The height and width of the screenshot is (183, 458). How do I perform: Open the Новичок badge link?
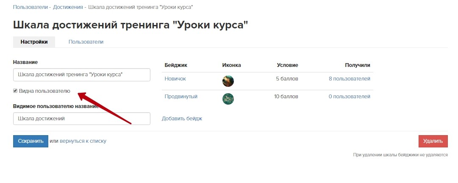175,79
